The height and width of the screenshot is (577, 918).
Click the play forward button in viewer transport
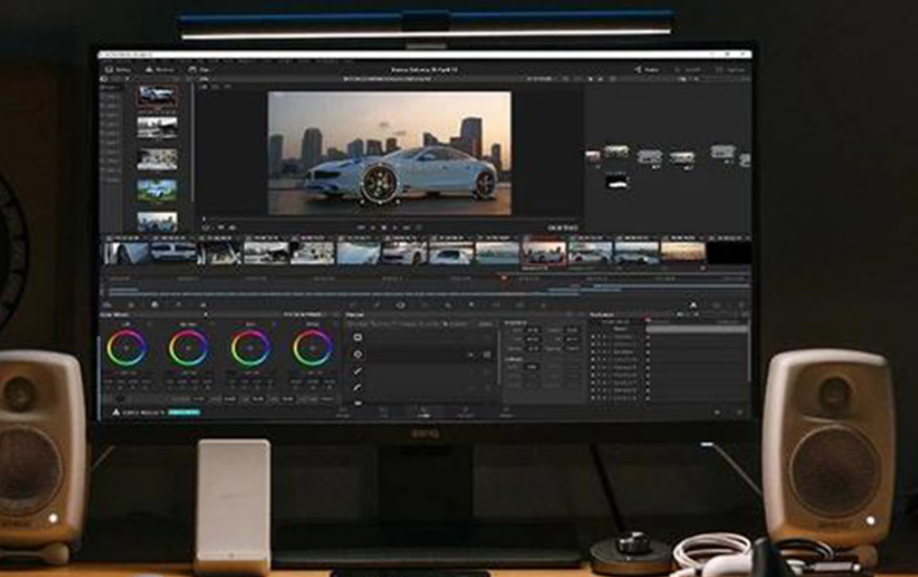pos(395,227)
